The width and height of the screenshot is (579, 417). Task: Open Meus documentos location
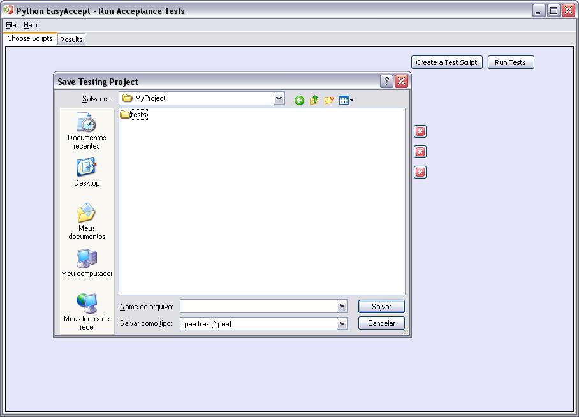point(87,221)
